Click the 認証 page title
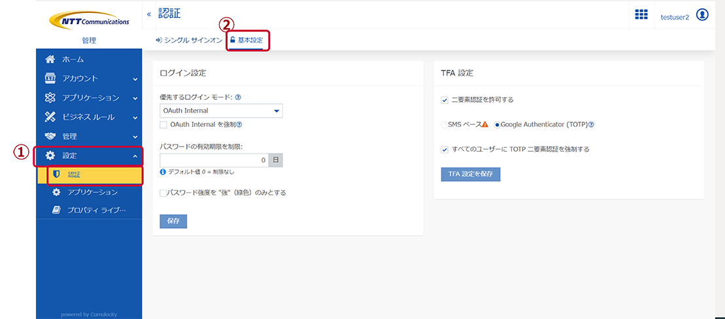The width and height of the screenshot is (725, 319). click(169, 14)
